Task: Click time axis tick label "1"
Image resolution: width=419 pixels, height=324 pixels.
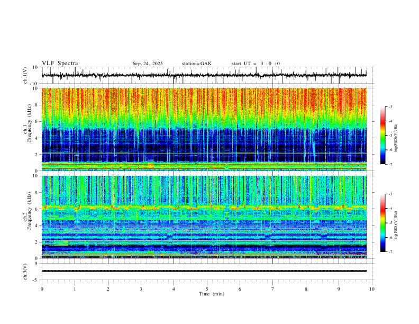Action: point(75,289)
